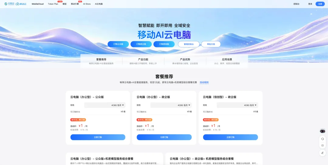The height and width of the screenshot is (165, 328).
Task: Click the China Mobile logo
Action: tap(9, 4)
